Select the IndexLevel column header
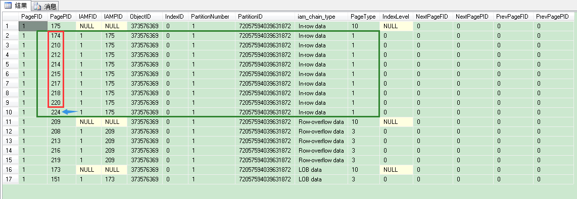This screenshot has width=577, height=199. pos(396,17)
